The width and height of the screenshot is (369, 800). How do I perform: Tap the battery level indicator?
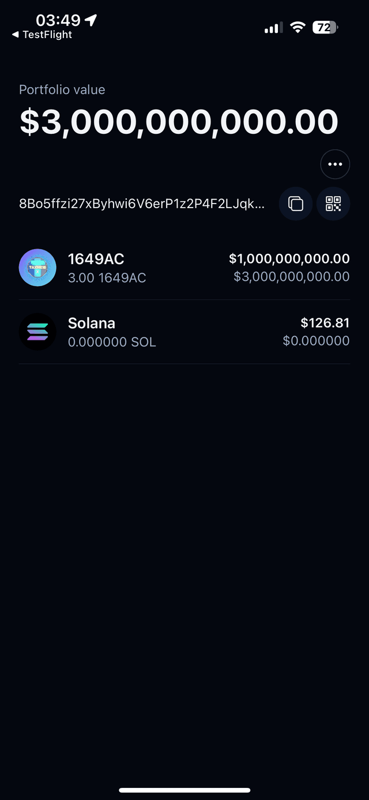325,27
